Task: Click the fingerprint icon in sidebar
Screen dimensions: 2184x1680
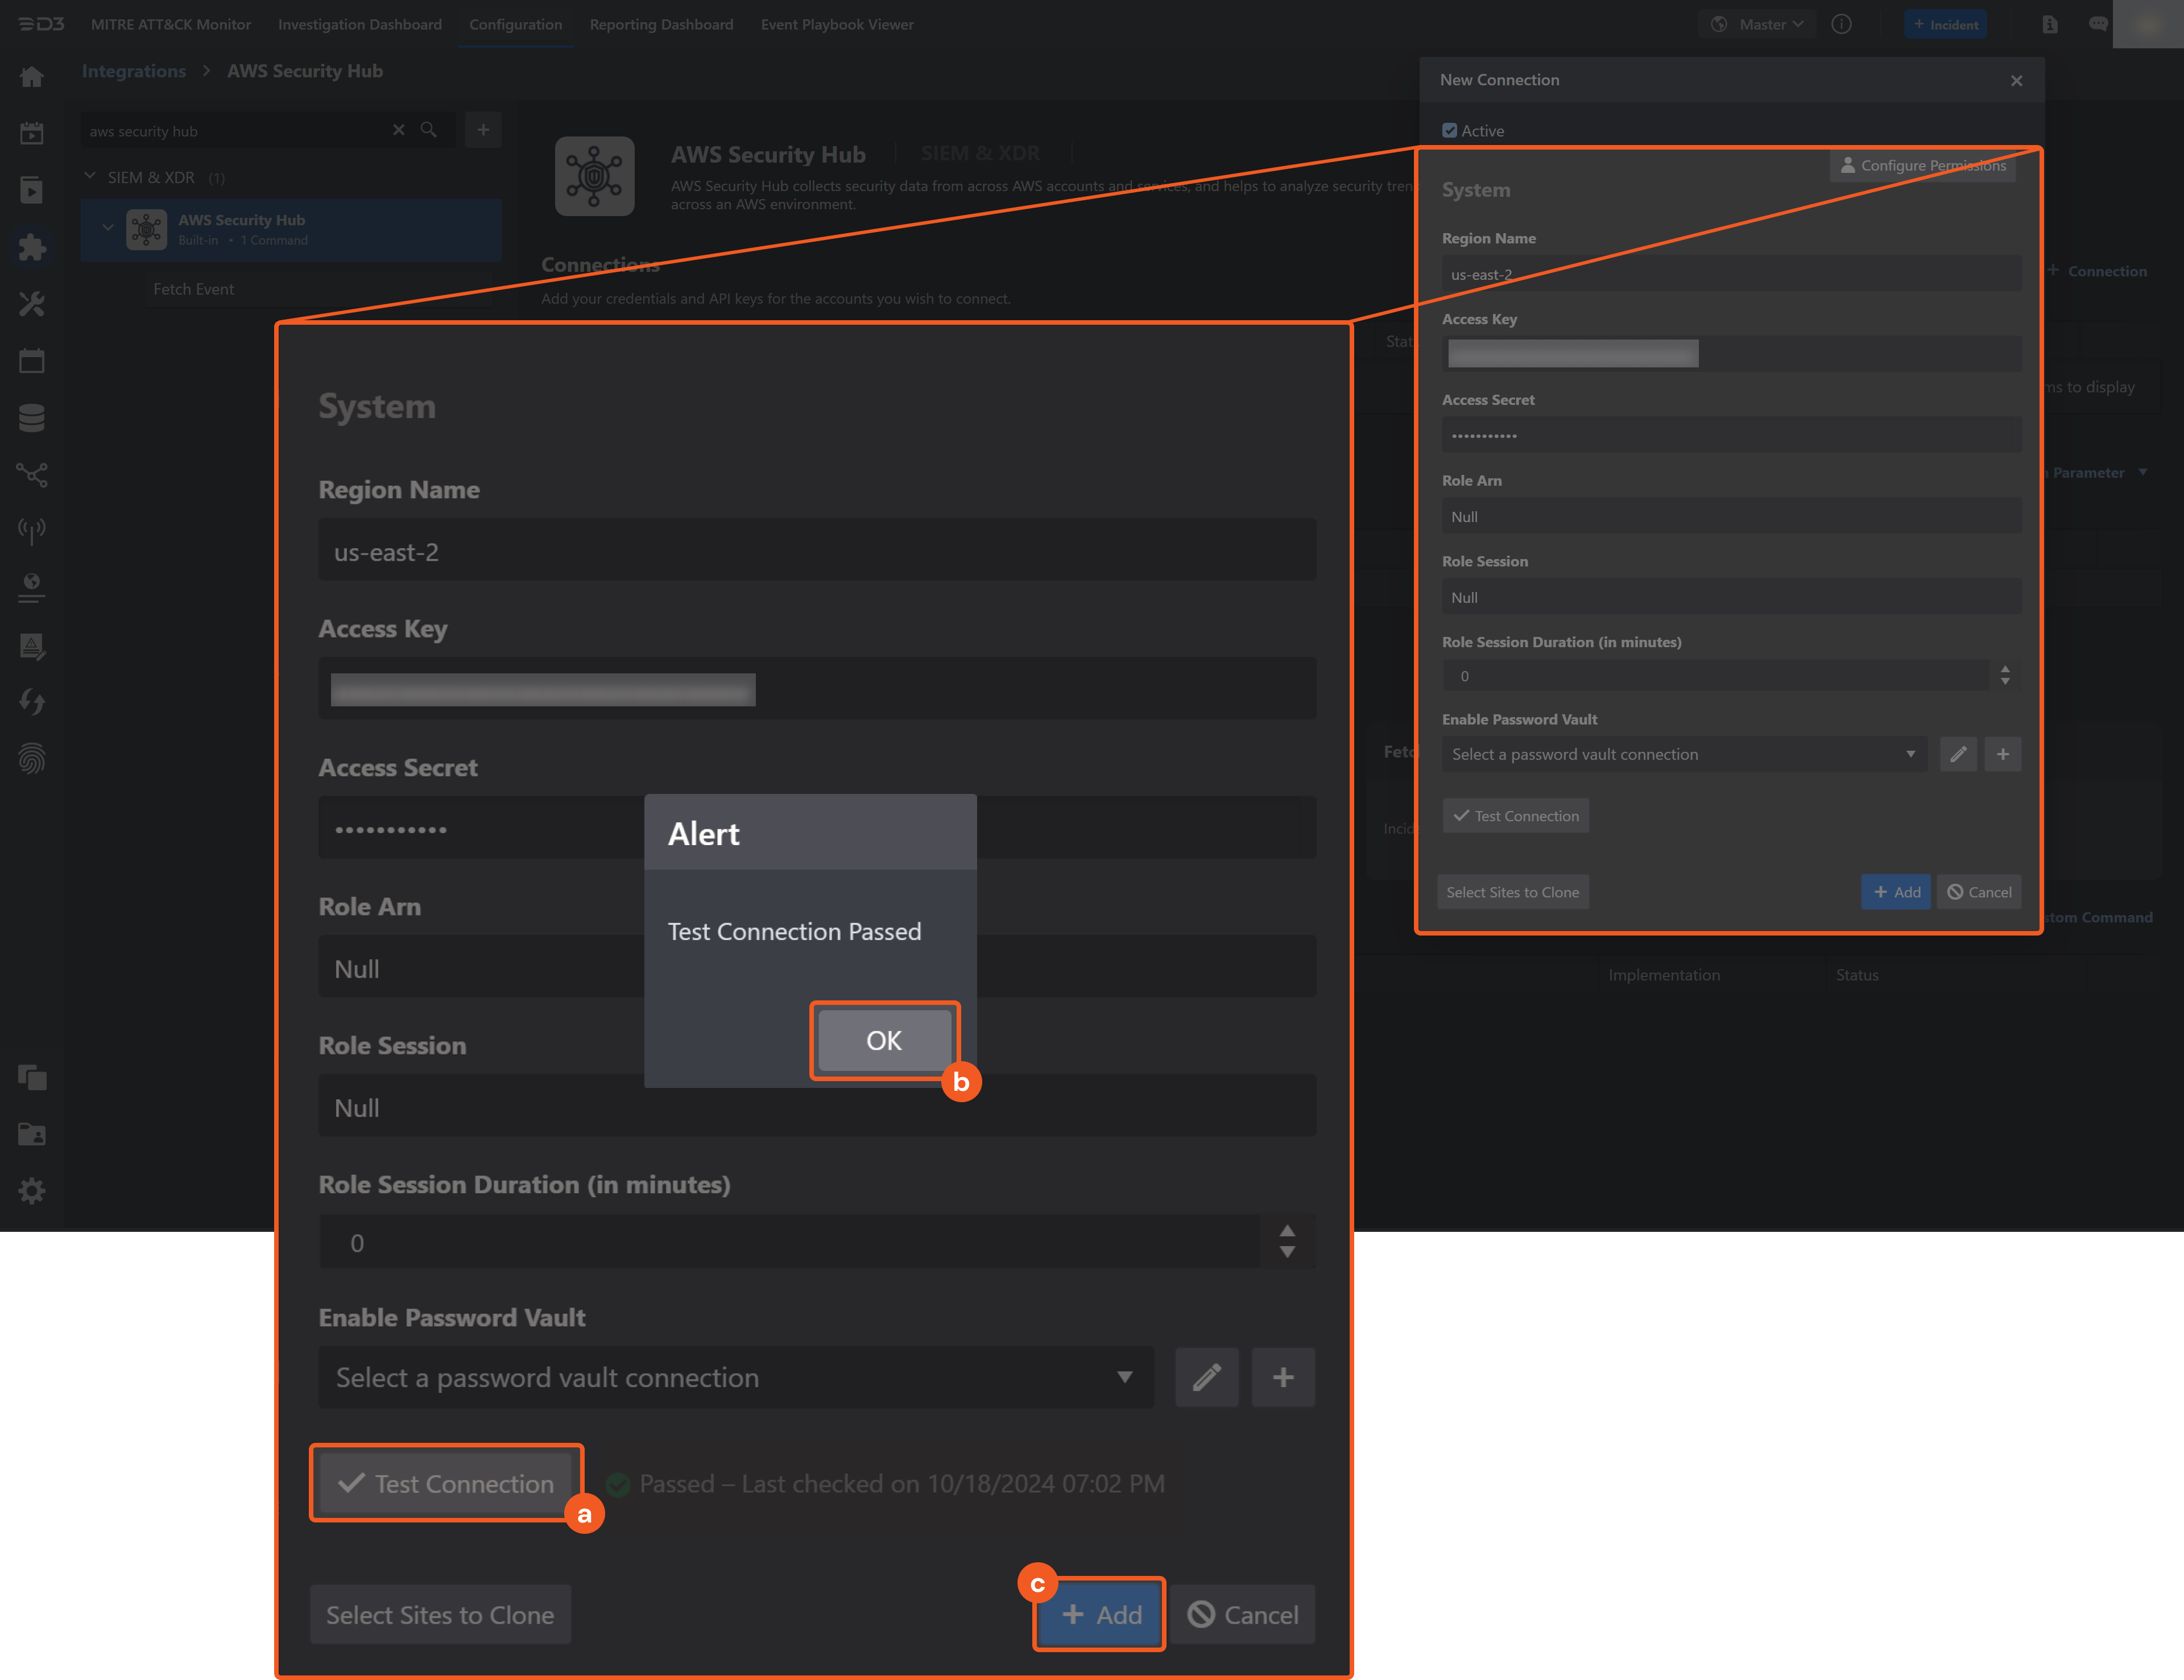Action: pos(32,759)
